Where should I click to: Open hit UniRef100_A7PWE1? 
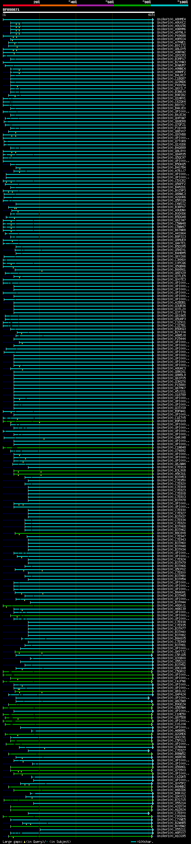click(171, 42)
